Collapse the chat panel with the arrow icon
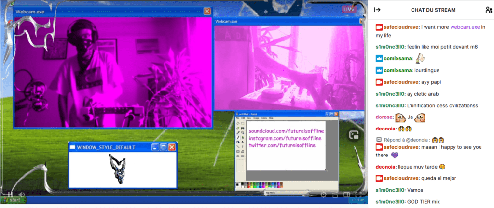The width and height of the screenshot is (494, 208). [x=378, y=10]
